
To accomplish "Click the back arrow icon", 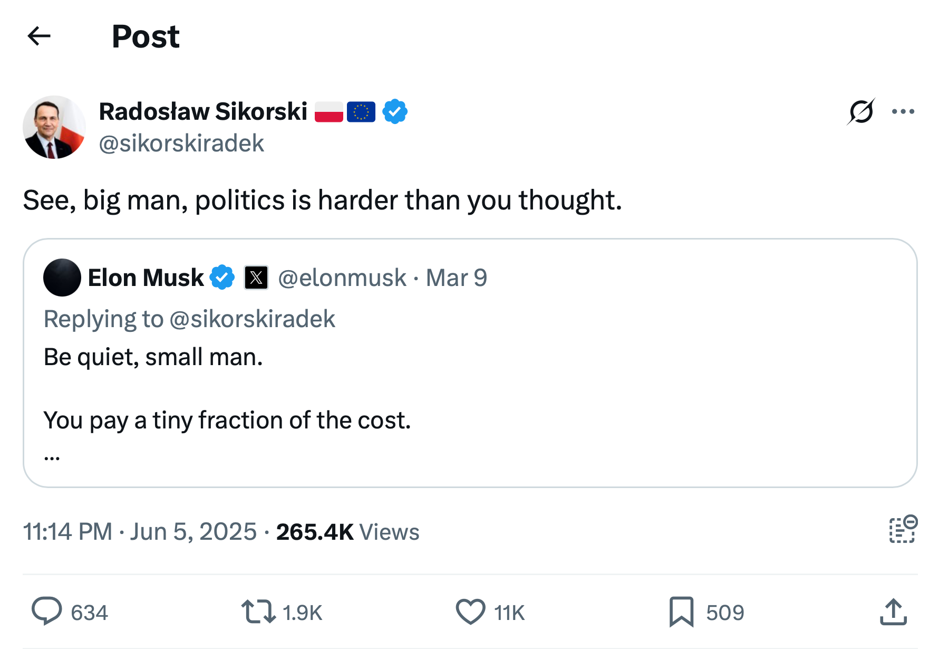I will (39, 36).
